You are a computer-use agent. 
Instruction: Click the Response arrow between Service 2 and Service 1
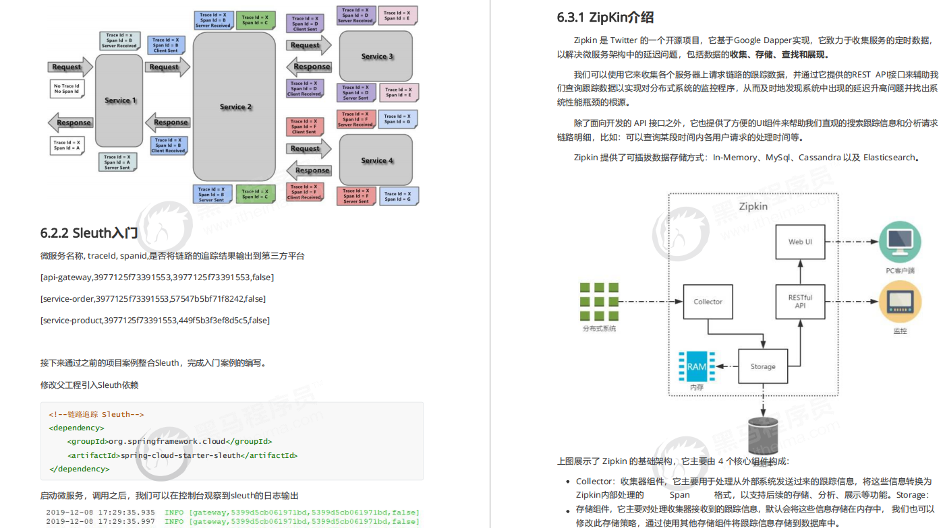click(167, 122)
